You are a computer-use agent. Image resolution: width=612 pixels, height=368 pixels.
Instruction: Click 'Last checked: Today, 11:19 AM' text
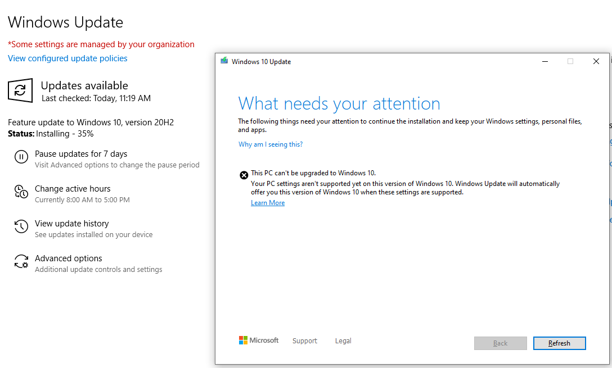[96, 98]
